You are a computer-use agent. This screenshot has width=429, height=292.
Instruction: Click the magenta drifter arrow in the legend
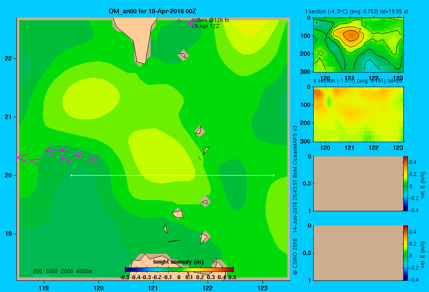tap(191, 24)
